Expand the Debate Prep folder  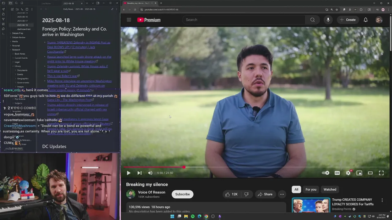coord(17,33)
